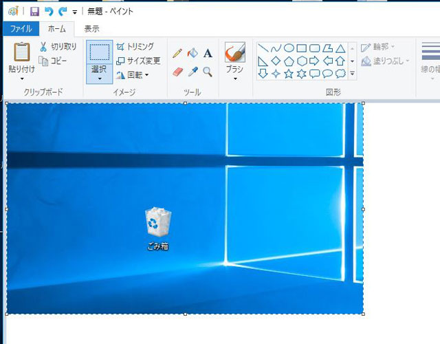This screenshot has height=344, width=440.
Task: Choose the Oval shape
Action: [289, 48]
